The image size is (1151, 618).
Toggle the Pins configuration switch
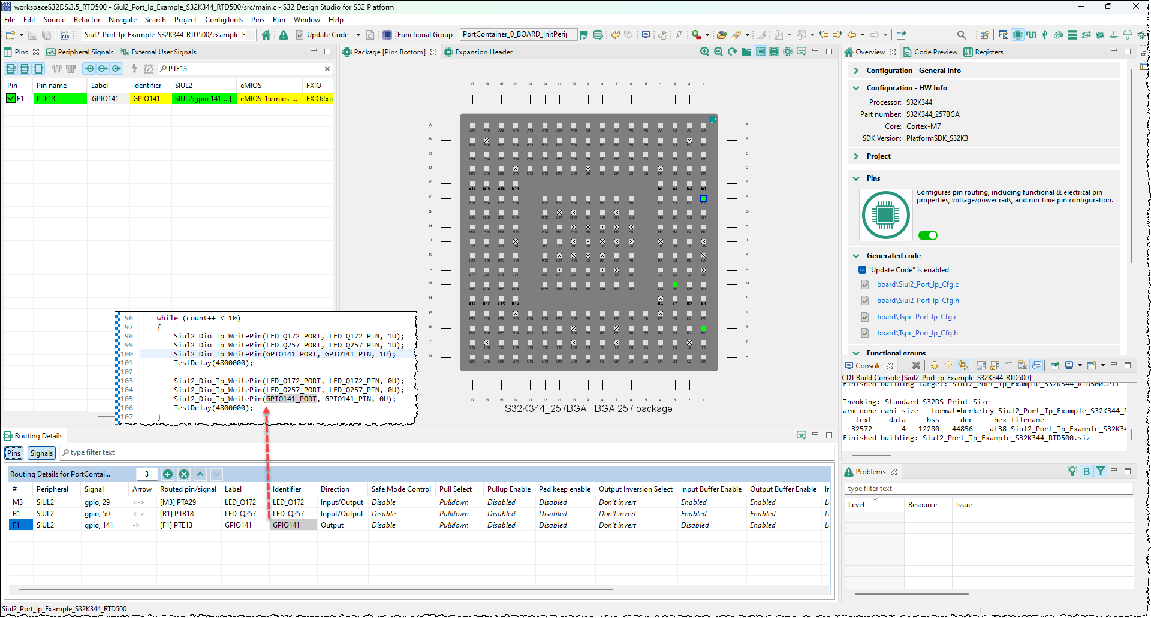pyautogui.click(x=928, y=235)
